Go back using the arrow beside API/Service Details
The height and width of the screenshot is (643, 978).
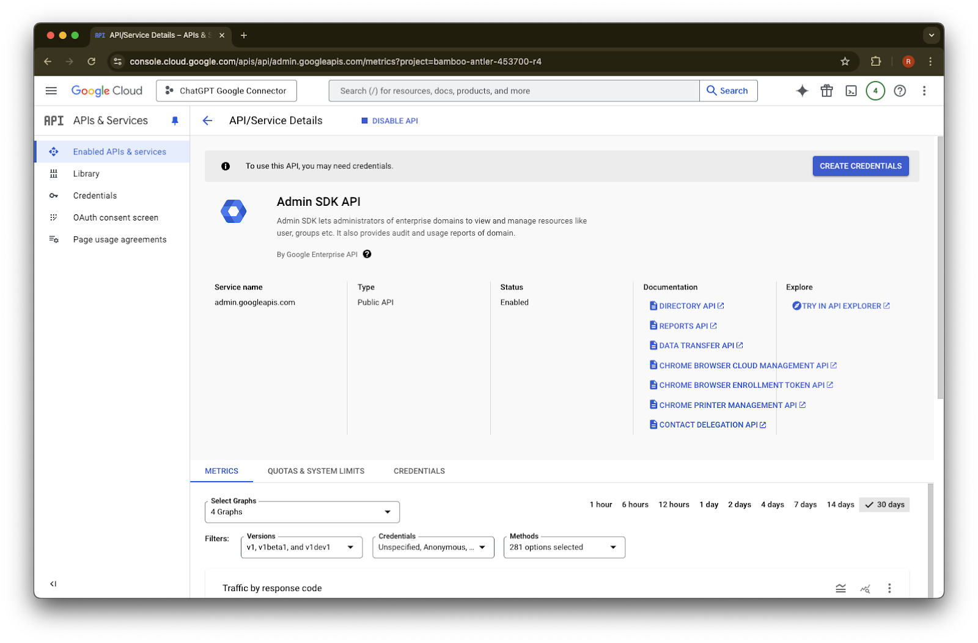[x=208, y=121]
